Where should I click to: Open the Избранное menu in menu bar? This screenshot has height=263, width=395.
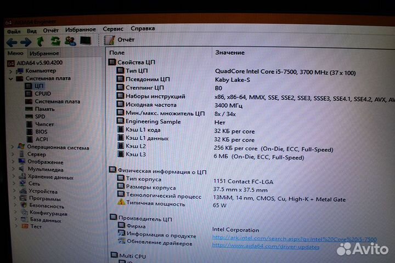81,30
